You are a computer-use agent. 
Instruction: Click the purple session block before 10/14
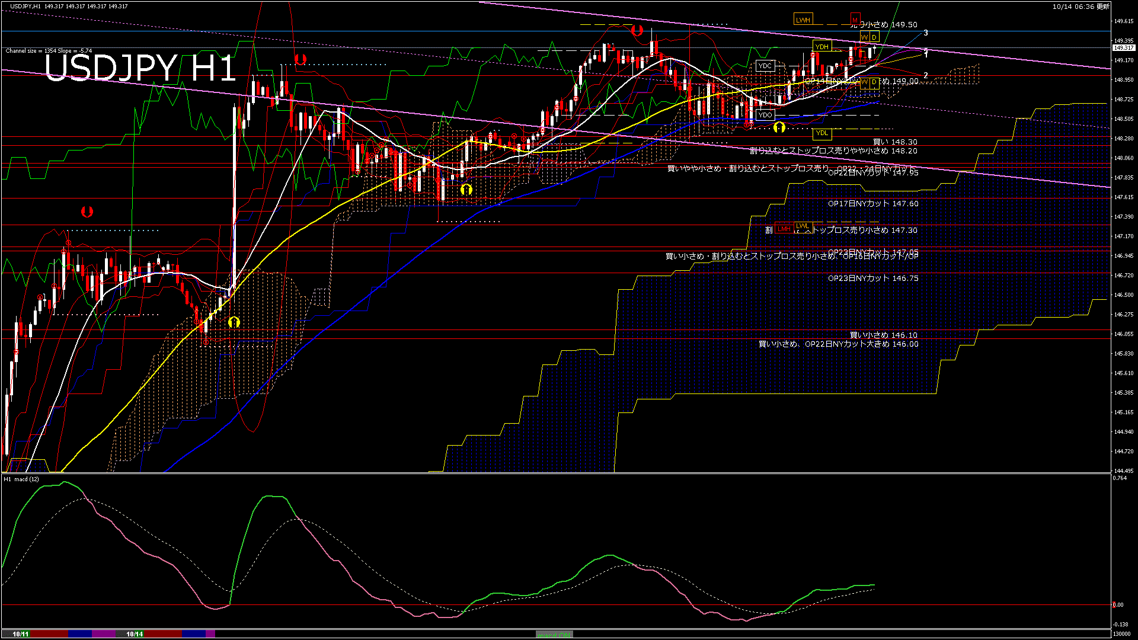pyautogui.click(x=104, y=634)
